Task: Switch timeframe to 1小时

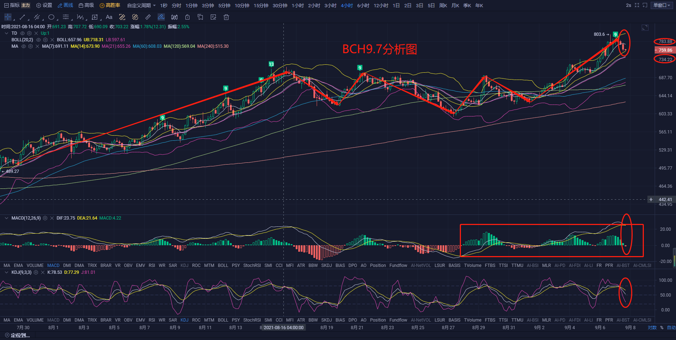Action: pos(298,5)
